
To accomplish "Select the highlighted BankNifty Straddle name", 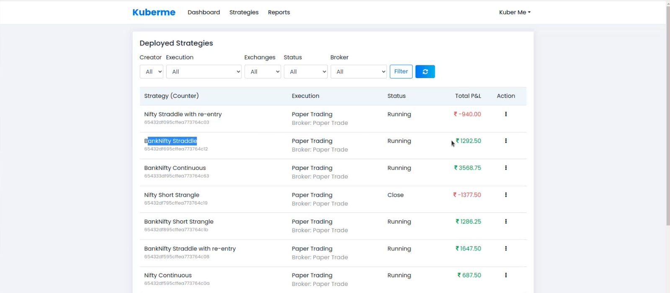I will (x=170, y=141).
